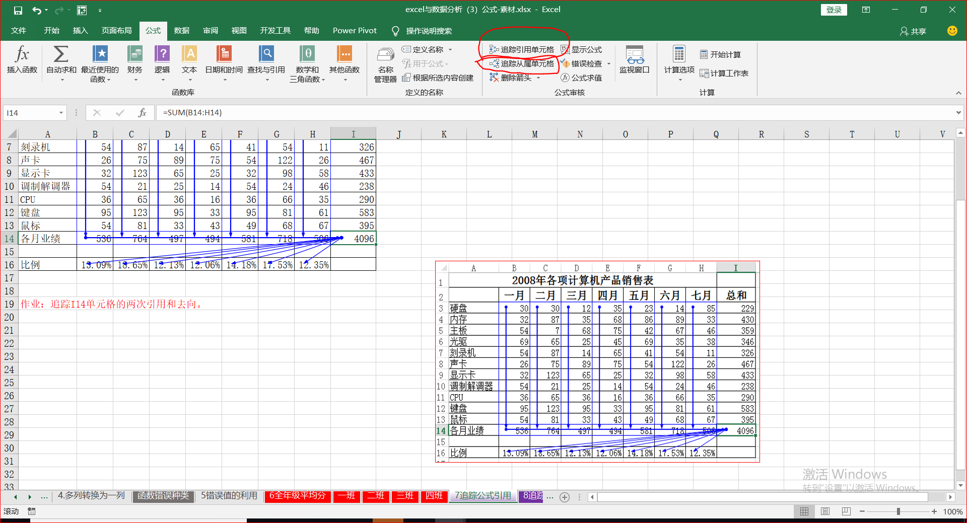Switch to Home (开始) tab
This screenshot has width=967, height=523.
[x=51, y=31]
